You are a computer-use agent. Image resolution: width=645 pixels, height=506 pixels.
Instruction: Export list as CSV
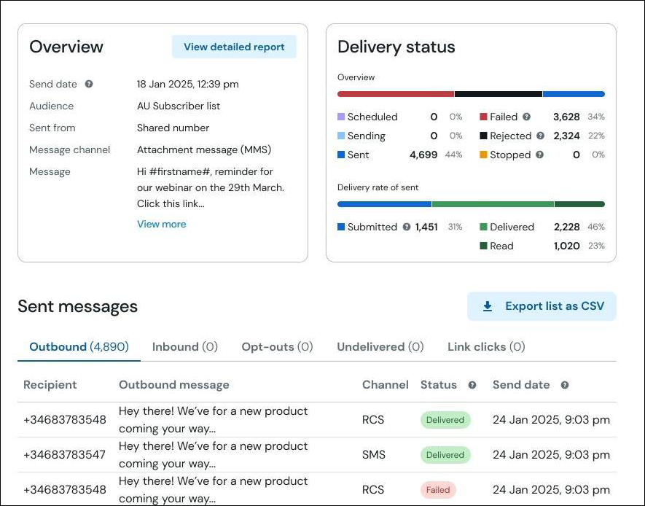pos(542,306)
